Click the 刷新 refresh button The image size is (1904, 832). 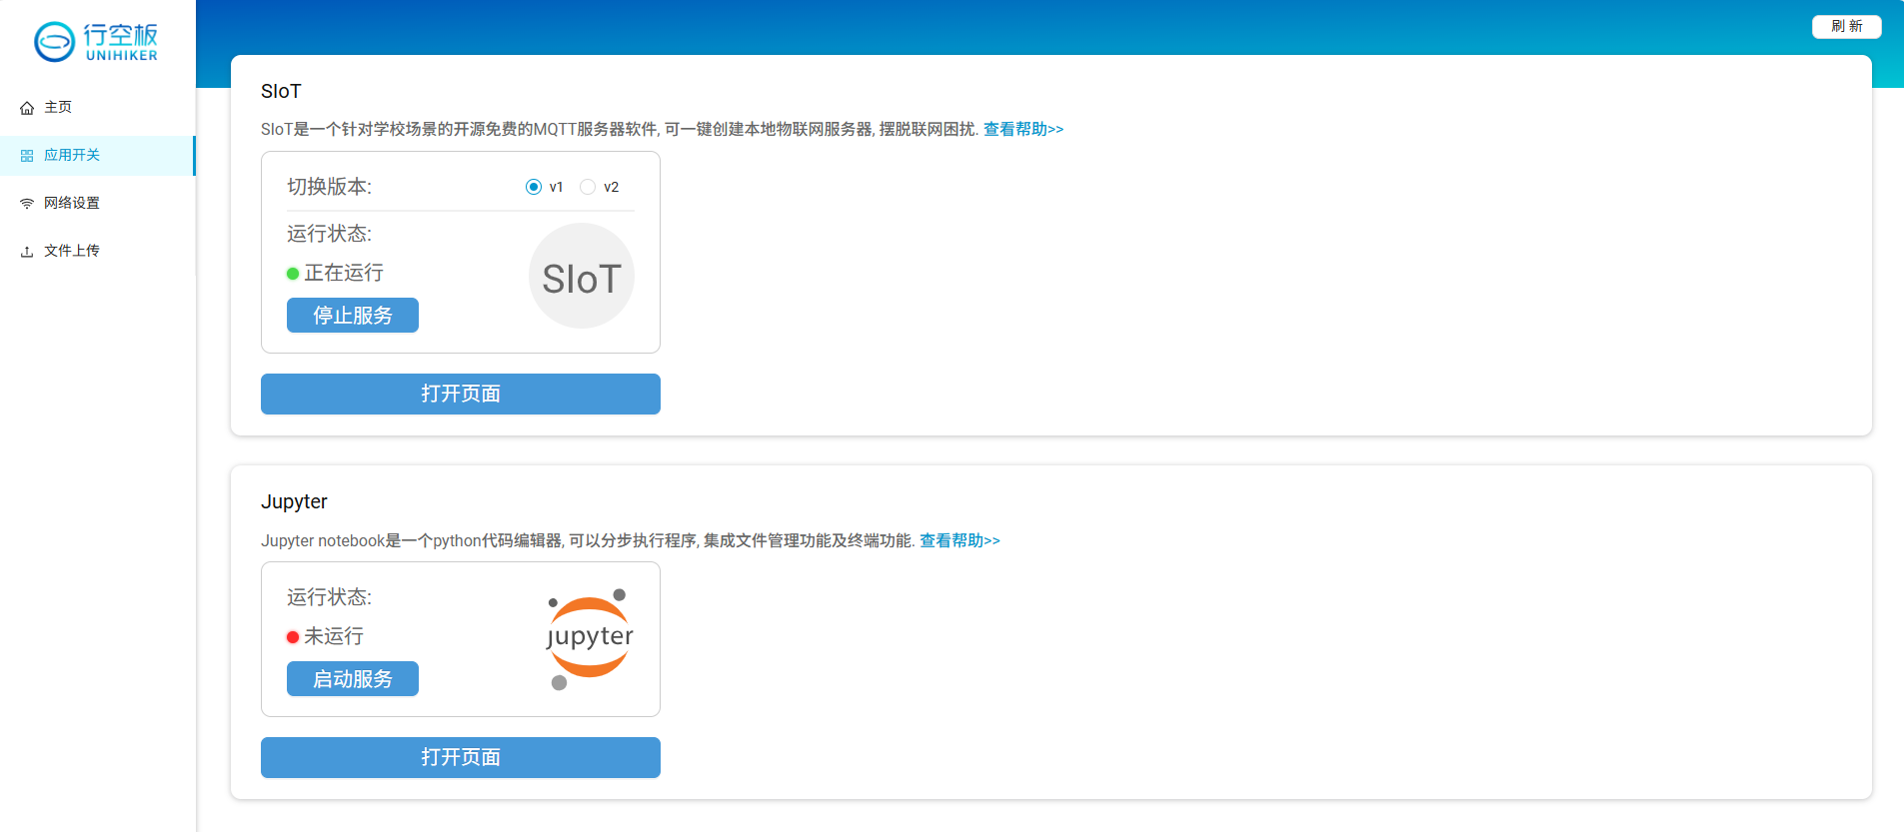[x=1846, y=26]
